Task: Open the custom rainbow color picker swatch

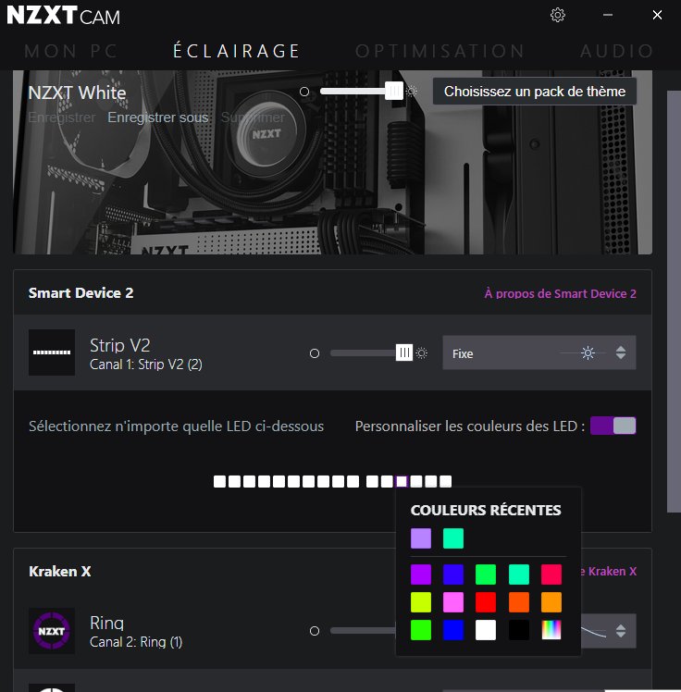Action: point(551,630)
